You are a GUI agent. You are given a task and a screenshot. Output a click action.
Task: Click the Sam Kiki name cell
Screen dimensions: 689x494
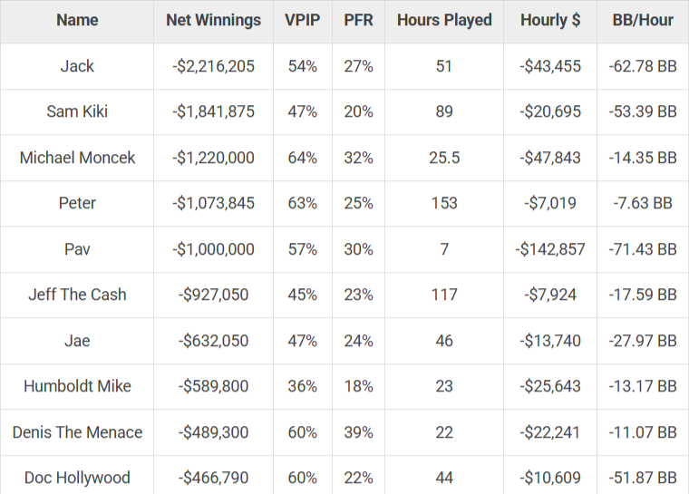(77, 111)
